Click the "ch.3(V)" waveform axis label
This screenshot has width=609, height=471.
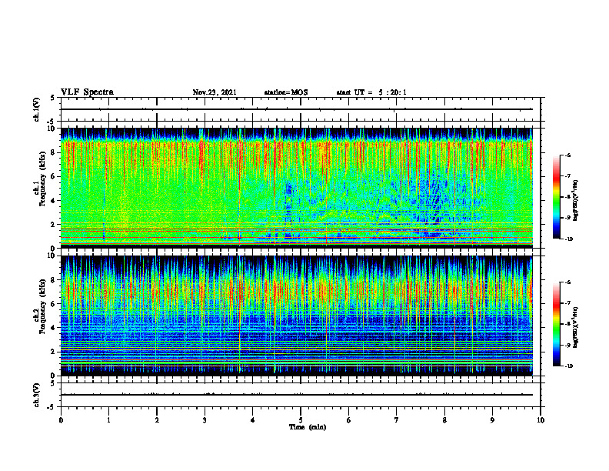point(36,395)
